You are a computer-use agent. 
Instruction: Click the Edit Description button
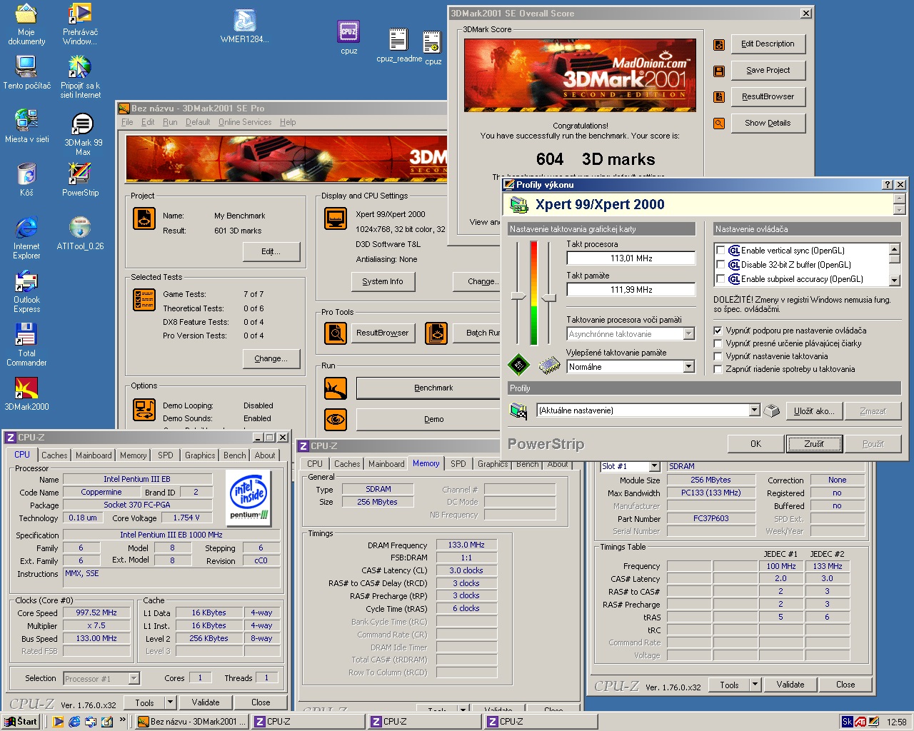[x=768, y=44]
